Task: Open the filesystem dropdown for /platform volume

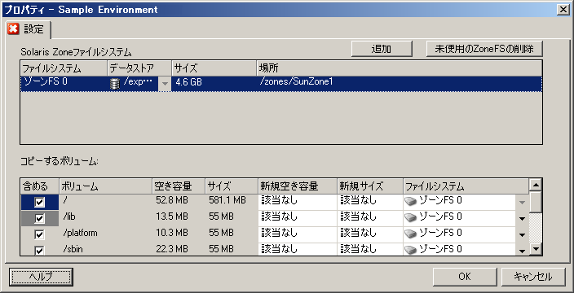Action: [523, 234]
